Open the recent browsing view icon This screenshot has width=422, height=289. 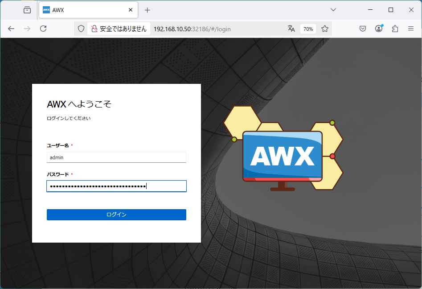click(27, 10)
